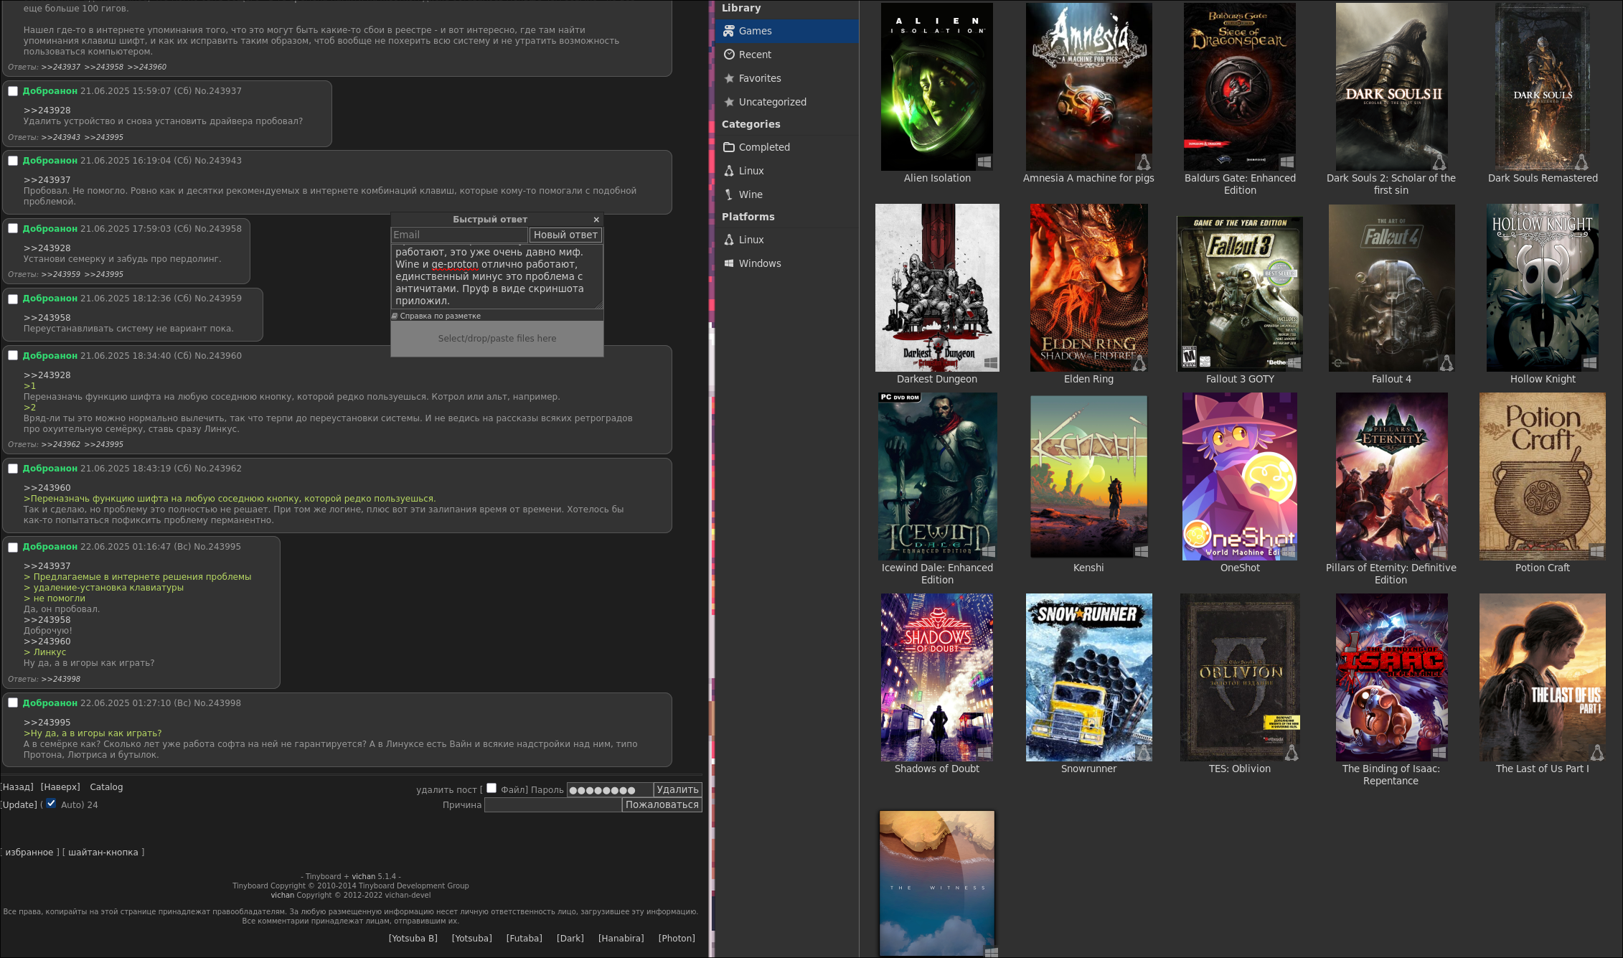Select the Windows platform filter
Image resolution: width=1623 pixels, height=958 pixels.
(x=787, y=263)
